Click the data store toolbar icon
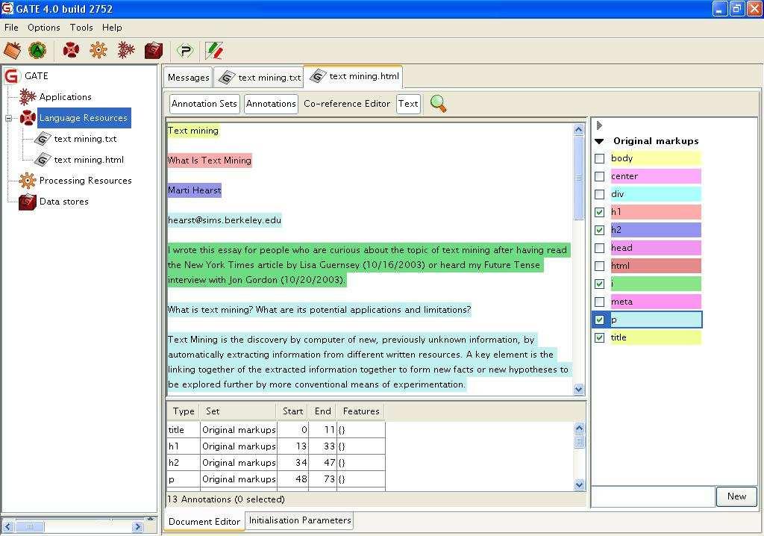This screenshot has width=764, height=536. coord(154,50)
